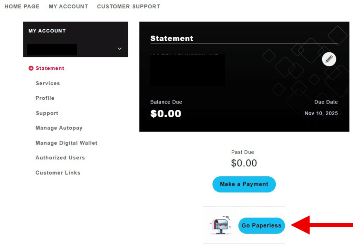Image resolution: width=353 pixels, height=246 pixels.
Task: View Authorized Users page
Action: click(x=60, y=158)
